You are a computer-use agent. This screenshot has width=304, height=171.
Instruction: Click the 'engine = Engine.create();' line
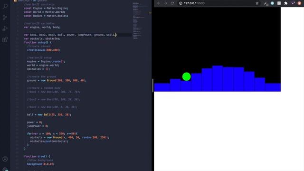(x=46, y=61)
